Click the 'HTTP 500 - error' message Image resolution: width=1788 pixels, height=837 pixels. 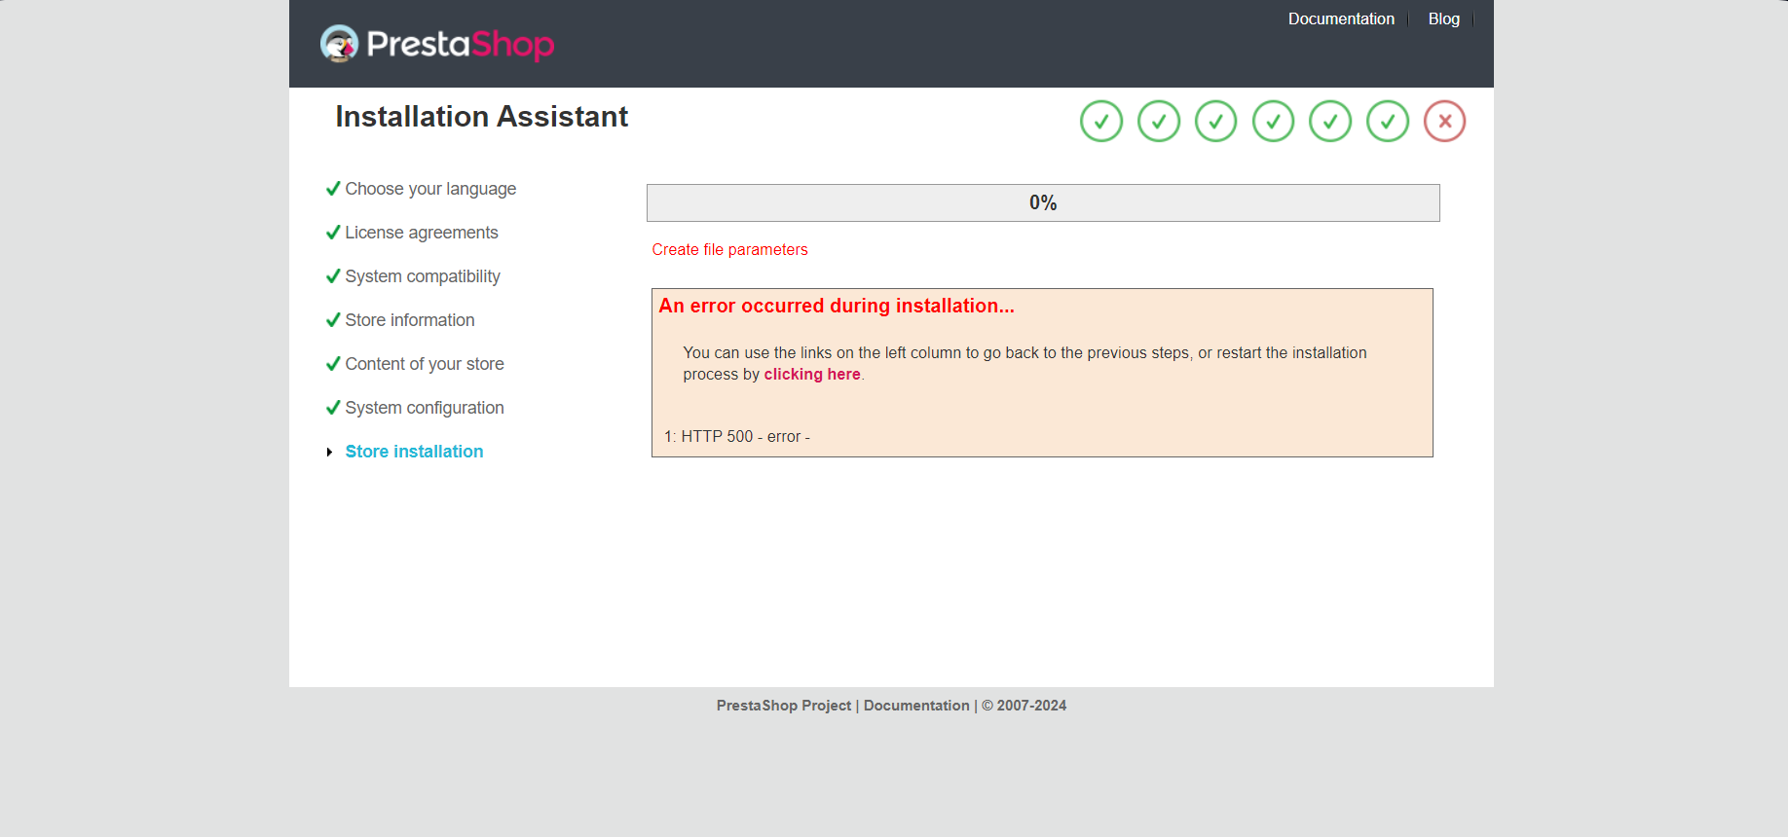point(745,437)
